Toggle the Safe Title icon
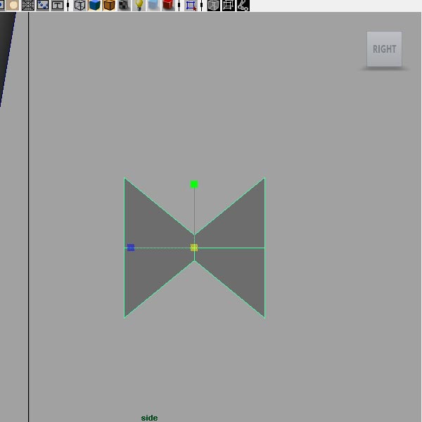Screen dimensions: 422x422 [x=58, y=5]
